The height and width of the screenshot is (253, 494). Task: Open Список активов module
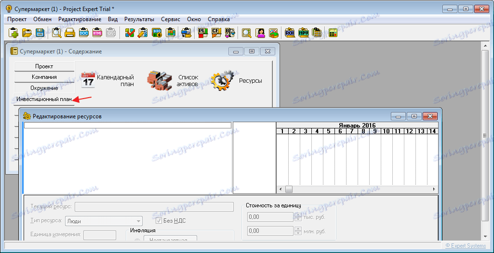point(173,80)
